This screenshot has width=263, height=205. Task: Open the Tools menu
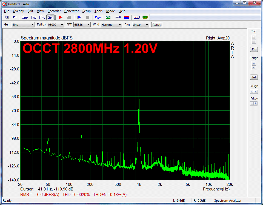click(98, 11)
